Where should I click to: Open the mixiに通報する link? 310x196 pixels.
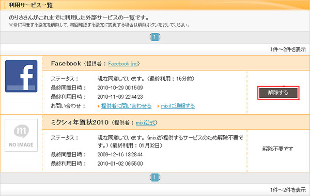point(178,106)
